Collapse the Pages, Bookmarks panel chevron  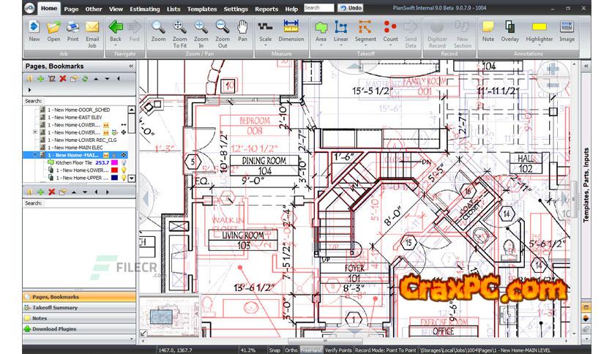(132, 66)
